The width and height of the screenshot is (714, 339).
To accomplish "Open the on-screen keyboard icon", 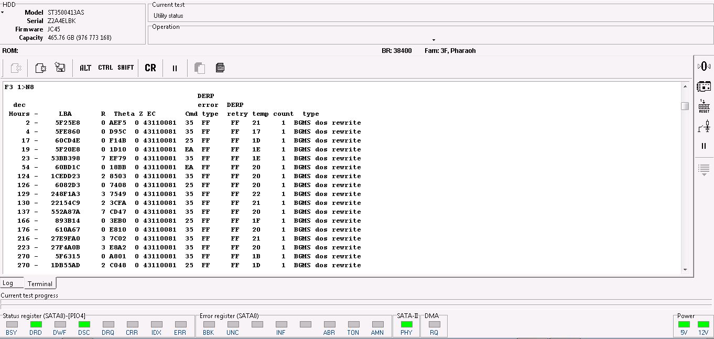I will [220, 68].
